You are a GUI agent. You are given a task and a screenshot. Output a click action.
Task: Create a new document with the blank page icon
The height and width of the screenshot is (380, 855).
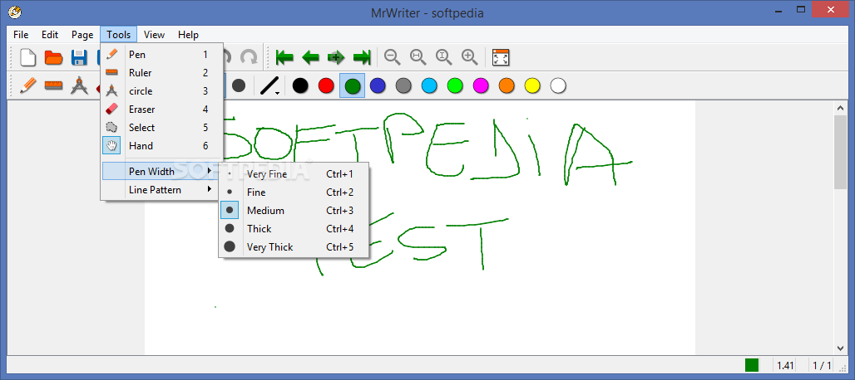click(27, 57)
